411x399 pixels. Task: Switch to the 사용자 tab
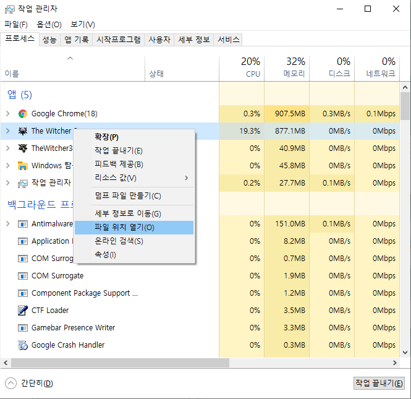pyautogui.click(x=159, y=40)
